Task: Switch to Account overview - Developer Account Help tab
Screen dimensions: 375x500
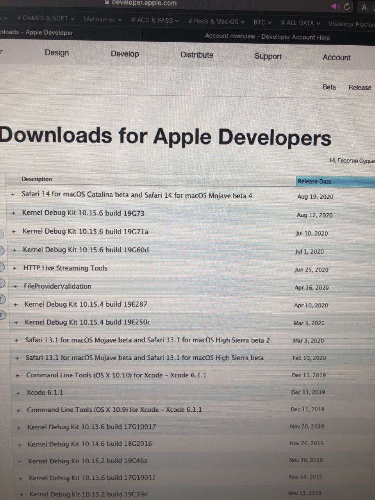Action: (268, 37)
